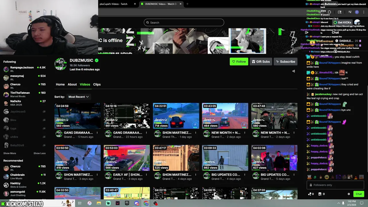368x207 pixels.
Task: Open File Explorer from the taskbar
Action: click(99, 203)
